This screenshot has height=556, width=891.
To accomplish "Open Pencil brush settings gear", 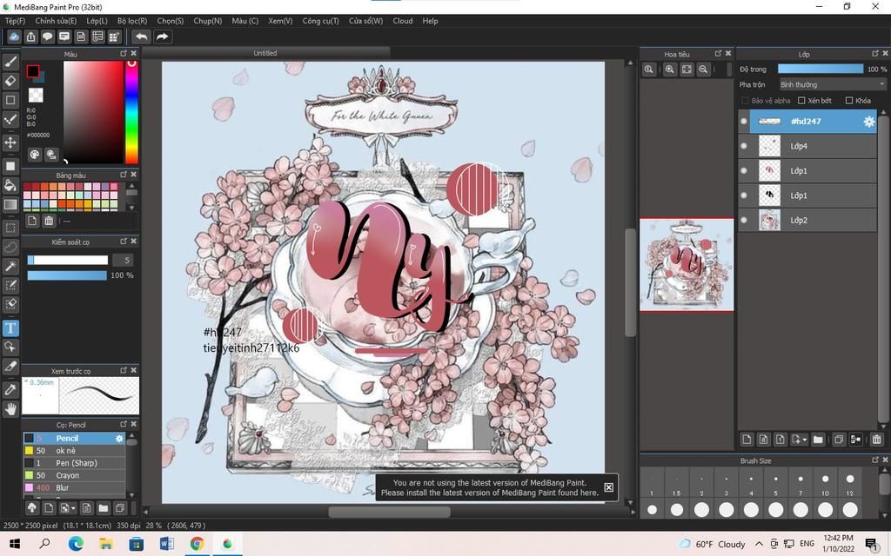I will pos(119,439).
